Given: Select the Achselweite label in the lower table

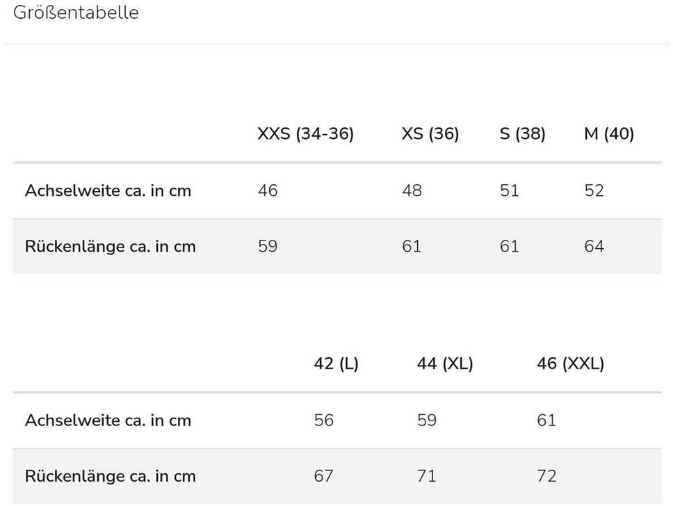Looking at the screenshot, I should click(108, 421).
